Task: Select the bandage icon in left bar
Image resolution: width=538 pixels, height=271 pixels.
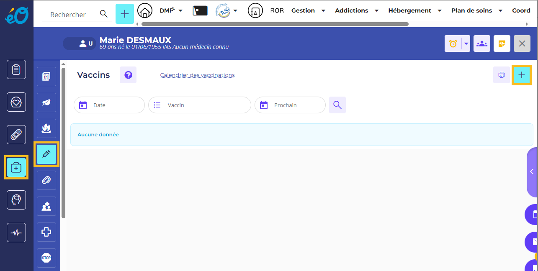Action: coord(16,135)
